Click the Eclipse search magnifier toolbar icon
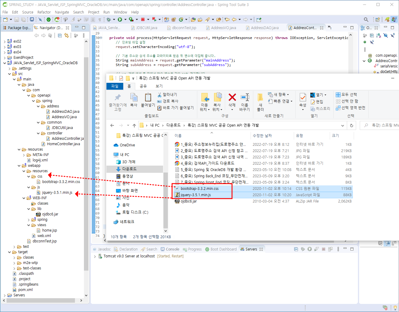The width and height of the screenshot is (399, 312). [x=366, y=19]
